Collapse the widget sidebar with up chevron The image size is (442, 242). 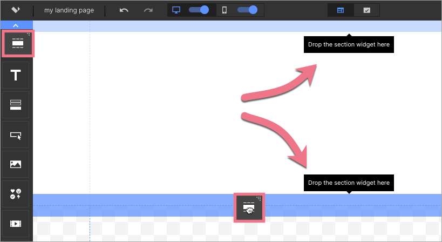16,25
